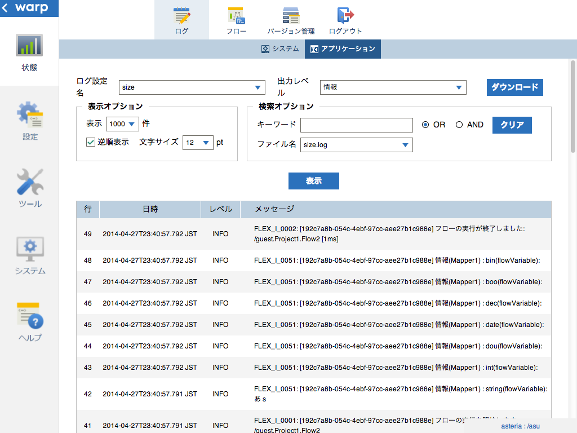Open the 出力レベル dropdown showing 情報
Image resolution: width=577 pixels, height=433 pixels.
point(393,87)
